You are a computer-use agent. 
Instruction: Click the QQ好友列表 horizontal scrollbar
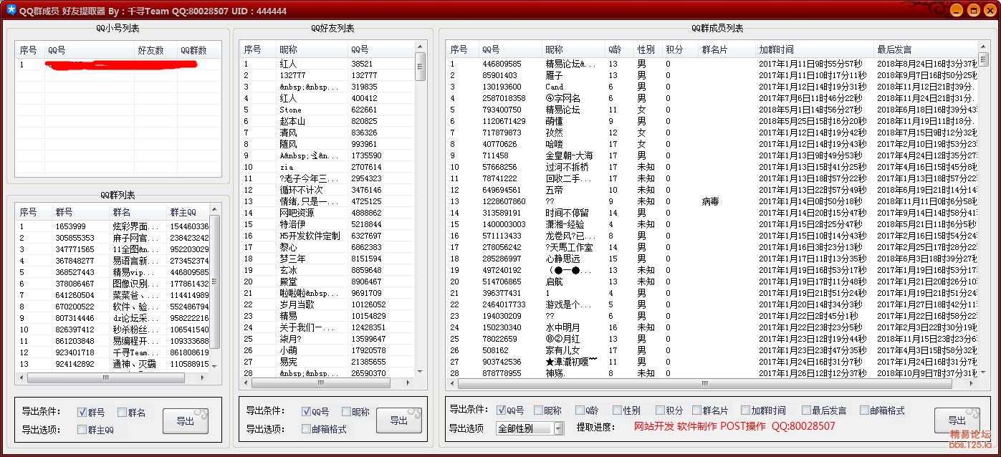pyautogui.click(x=328, y=383)
